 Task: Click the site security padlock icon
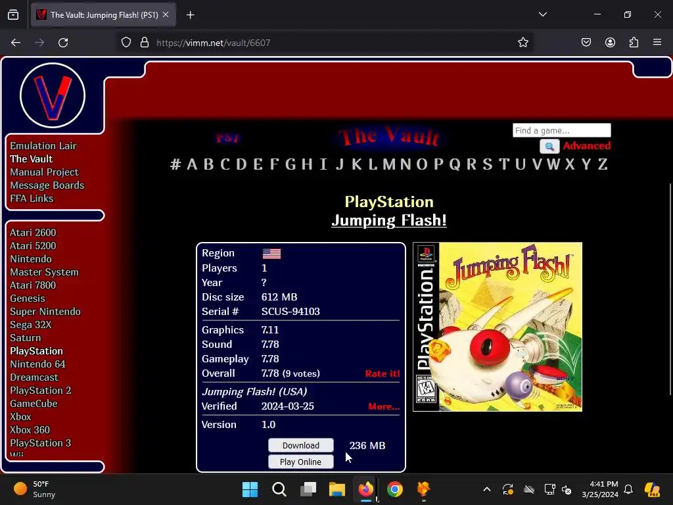click(145, 43)
